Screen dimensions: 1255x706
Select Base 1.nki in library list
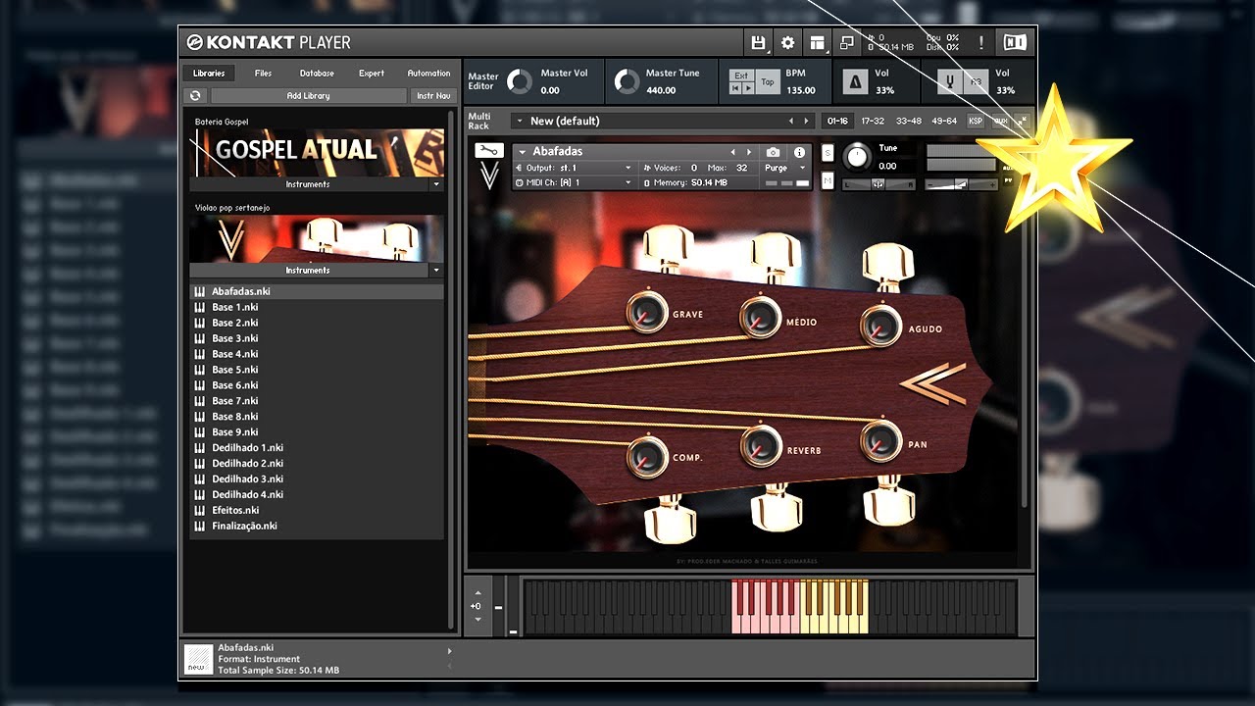(317, 307)
